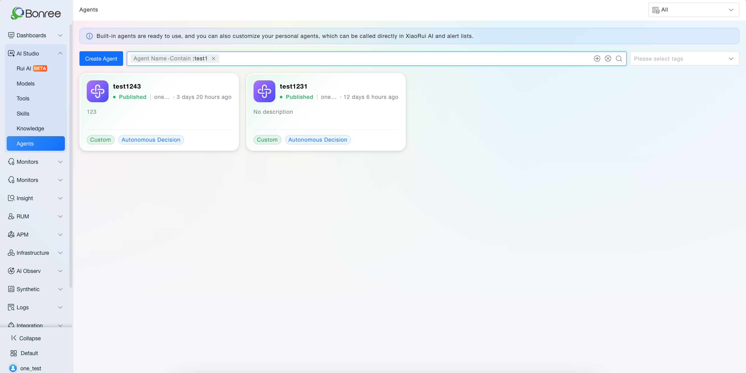The width and height of the screenshot is (746, 373).
Task: Click the Logs document icon
Action: [11, 307]
